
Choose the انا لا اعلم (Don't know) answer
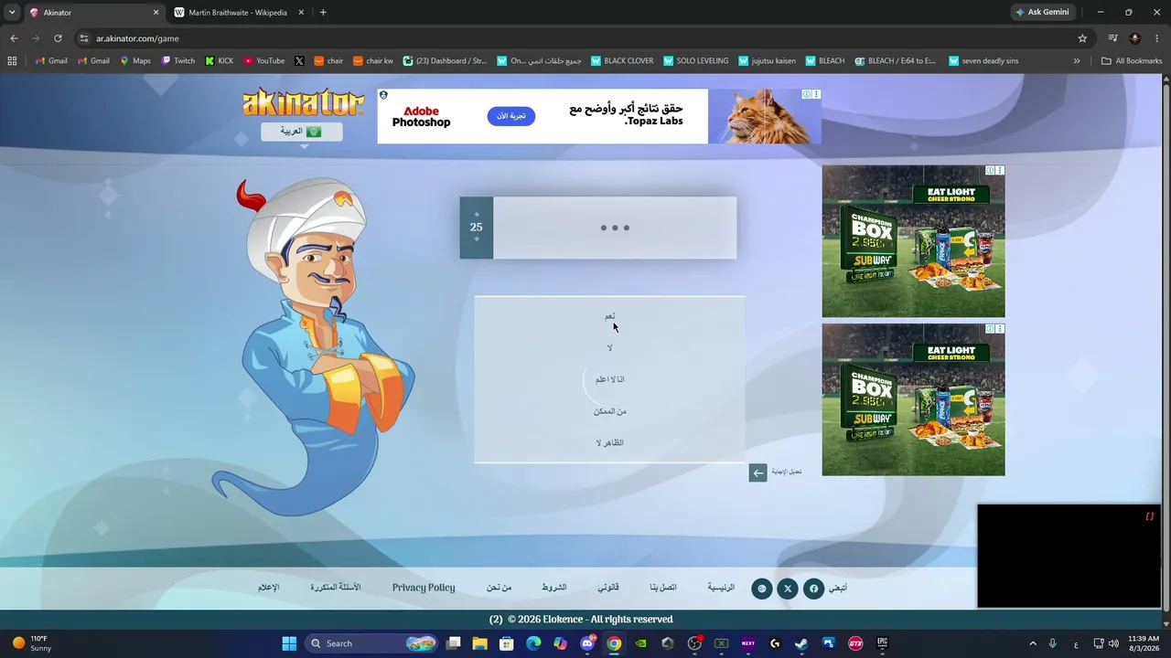coord(609,379)
